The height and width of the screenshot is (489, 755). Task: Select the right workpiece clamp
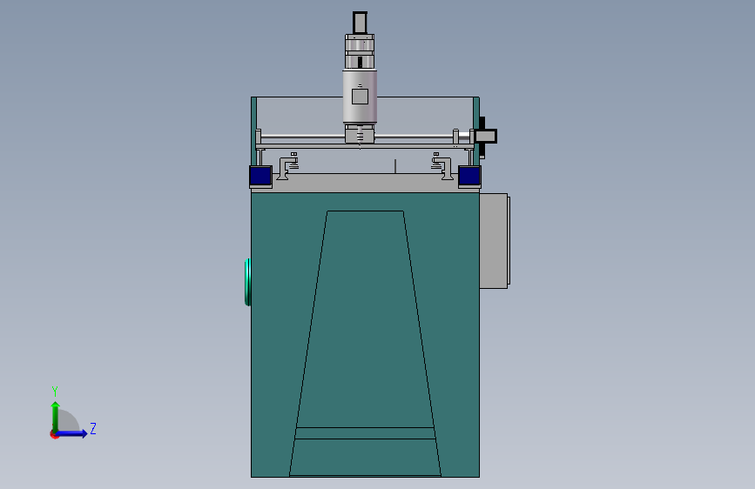coord(442,166)
